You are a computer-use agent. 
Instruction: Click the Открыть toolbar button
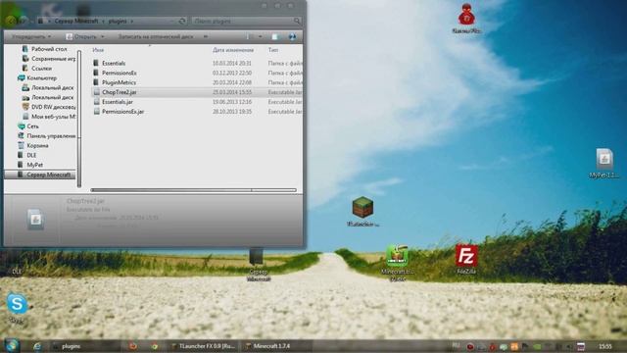81,37
